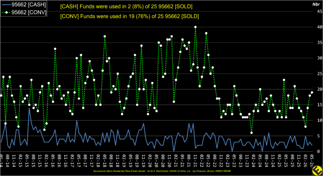Click the [CONV] Funds summary text line

pyautogui.click(x=130, y=16)
